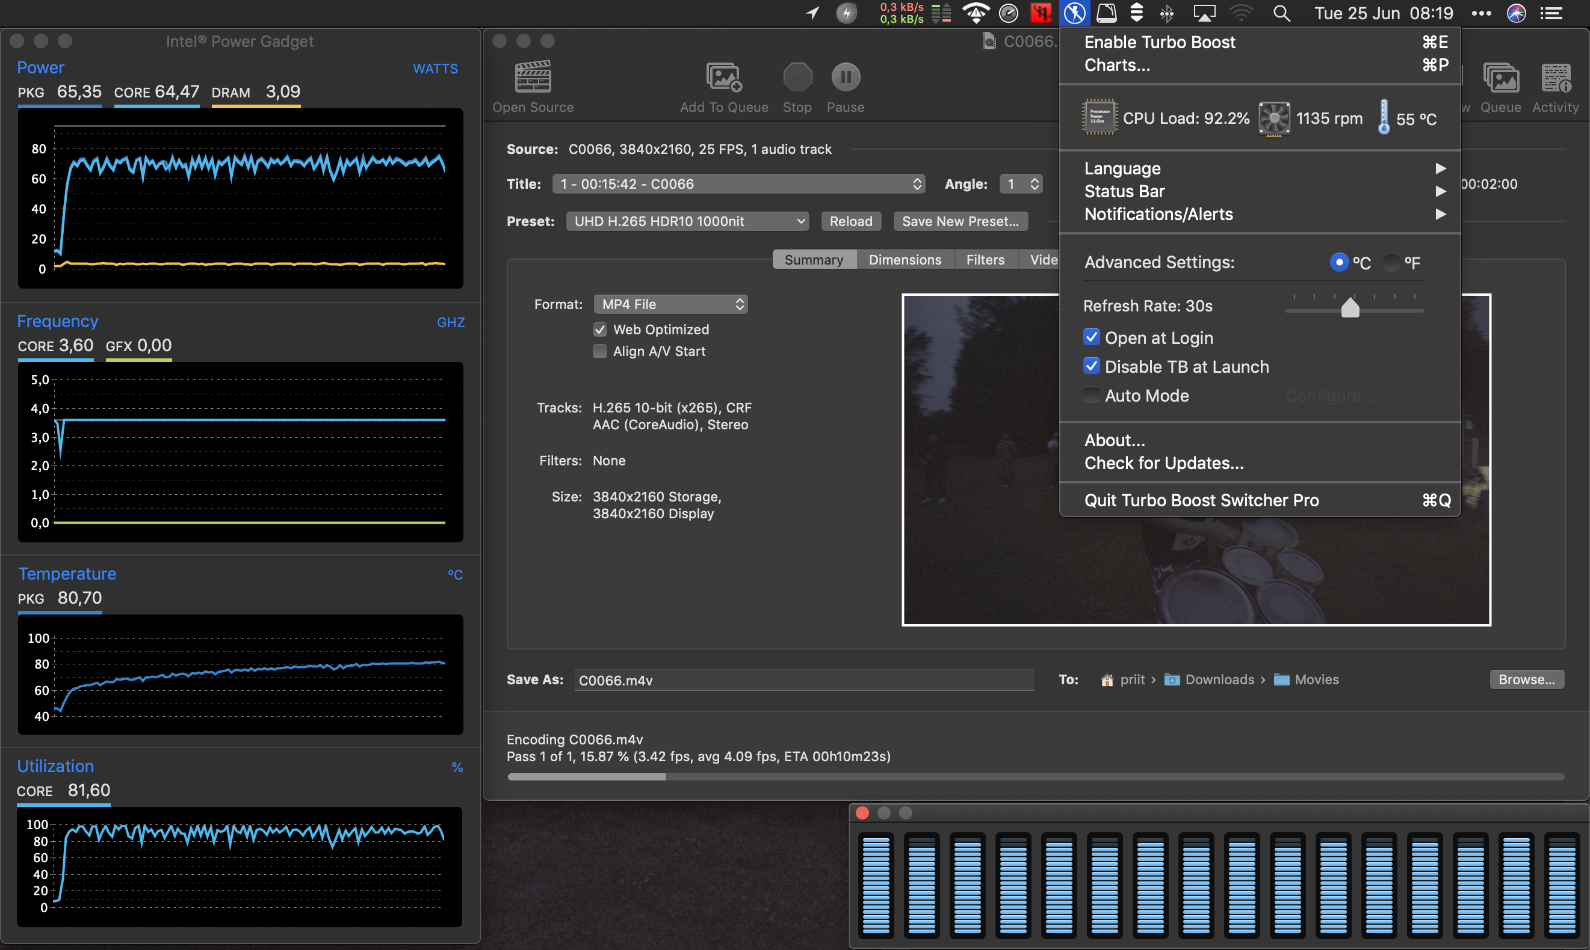
Task: Switch to the Filters tab
Action: [985, 259]
